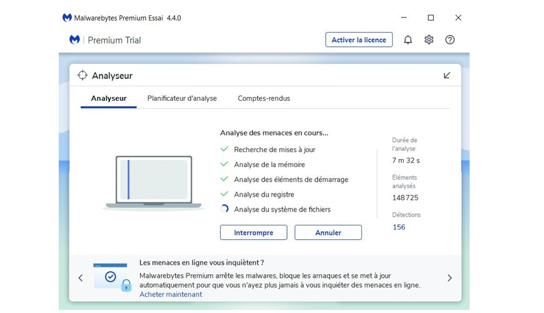Screen dimensions: 544x313
Task: Open the Planificateur d'analyse tab
Action: click(x=182, y=98)
